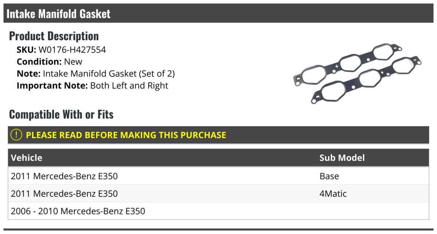Viewport: 437px width, 234px height.
Task: Click the exclamation warning icon in the banner
Action: 16,135
